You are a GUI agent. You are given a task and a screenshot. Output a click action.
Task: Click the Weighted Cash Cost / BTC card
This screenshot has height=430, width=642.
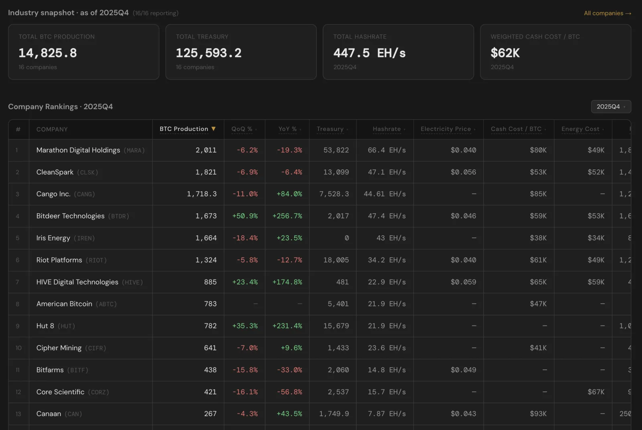tap(555, 52)
